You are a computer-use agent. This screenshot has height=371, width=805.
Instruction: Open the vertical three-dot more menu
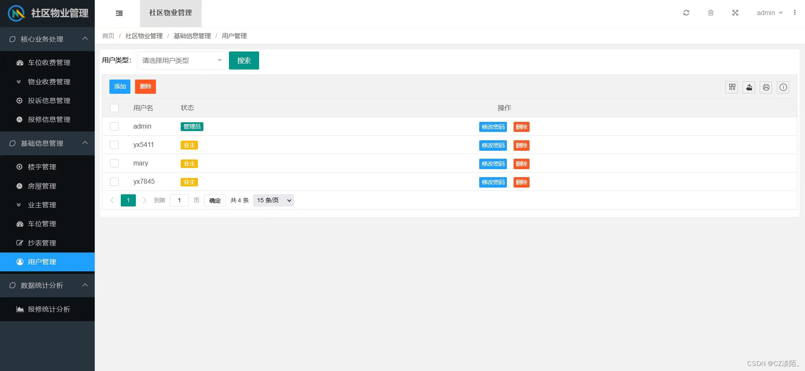pyautogui.click(x=795, y=13)
